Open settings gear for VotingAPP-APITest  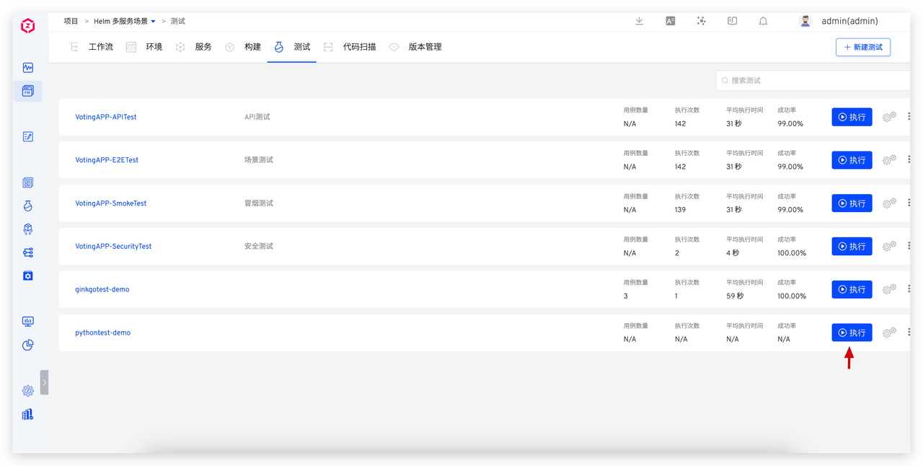(888, 117)
